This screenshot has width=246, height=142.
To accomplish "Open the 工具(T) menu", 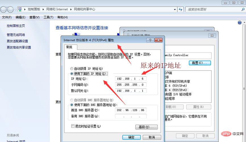I will pyautogui.click(x=48, y=17).
